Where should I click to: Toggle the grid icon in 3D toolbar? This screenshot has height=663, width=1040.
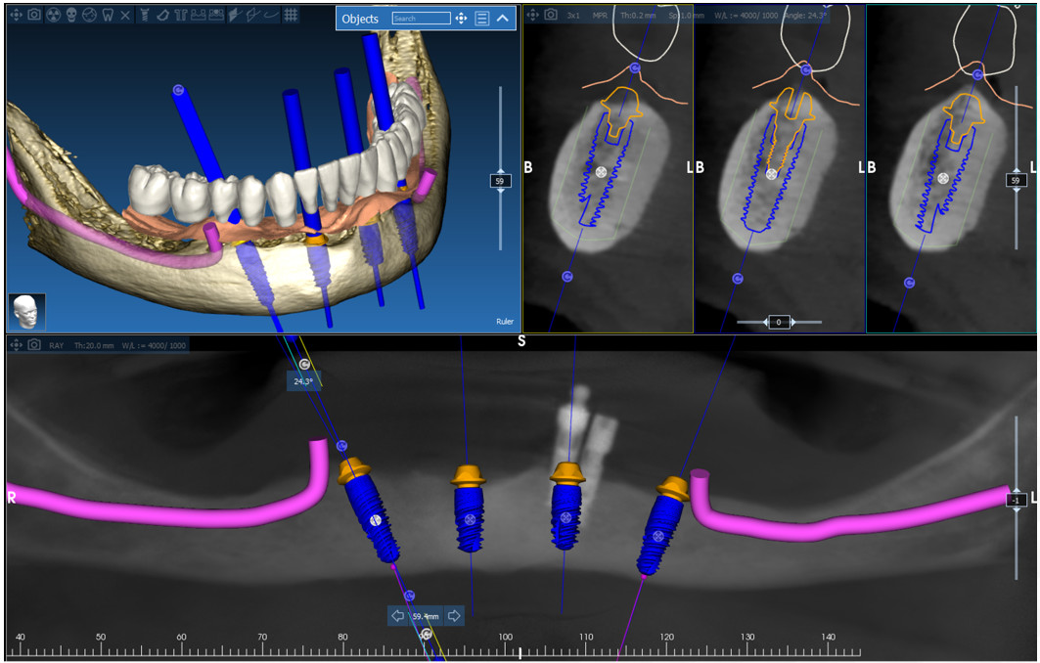tap(291, 15)
